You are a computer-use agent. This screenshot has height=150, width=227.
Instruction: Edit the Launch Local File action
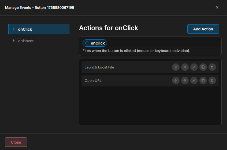(194, 67)
